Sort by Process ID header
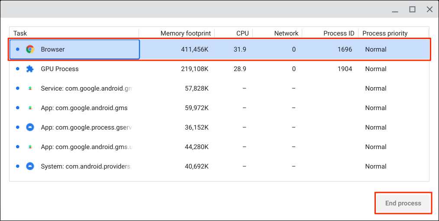The height and width of the screenshot is (221, 439). tap(339, 33)
